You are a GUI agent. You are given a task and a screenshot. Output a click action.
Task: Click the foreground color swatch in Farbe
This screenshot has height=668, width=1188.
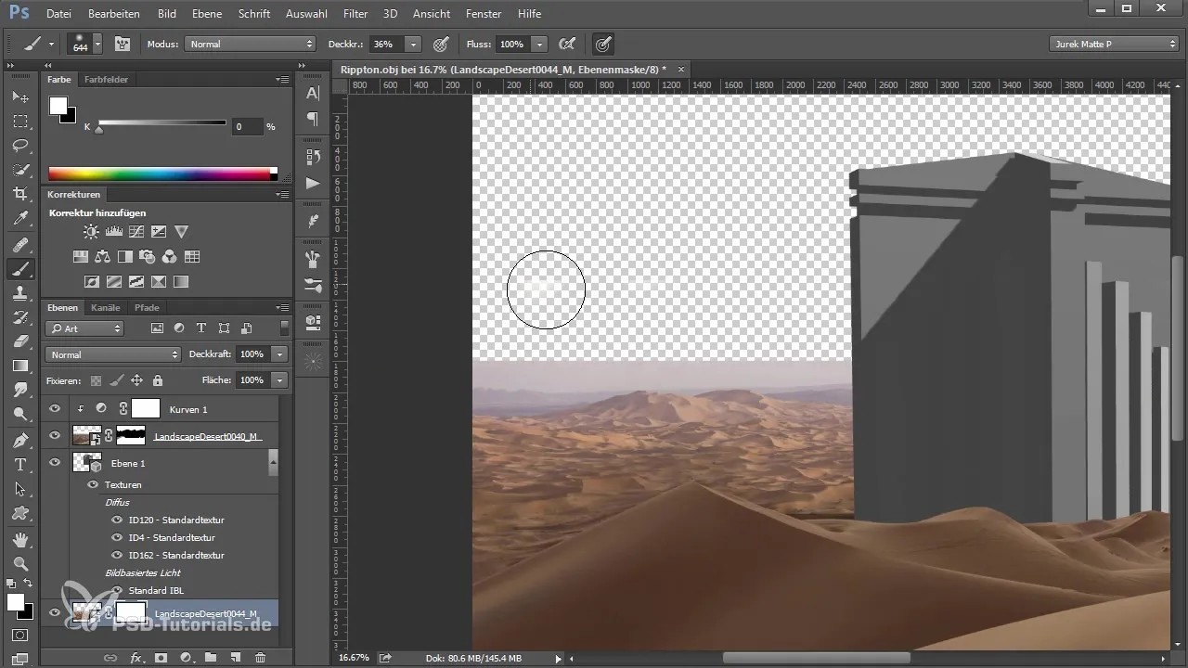[58, 106]
